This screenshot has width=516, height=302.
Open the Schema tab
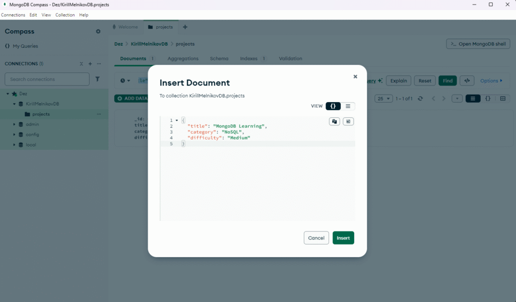pos(219,58)
